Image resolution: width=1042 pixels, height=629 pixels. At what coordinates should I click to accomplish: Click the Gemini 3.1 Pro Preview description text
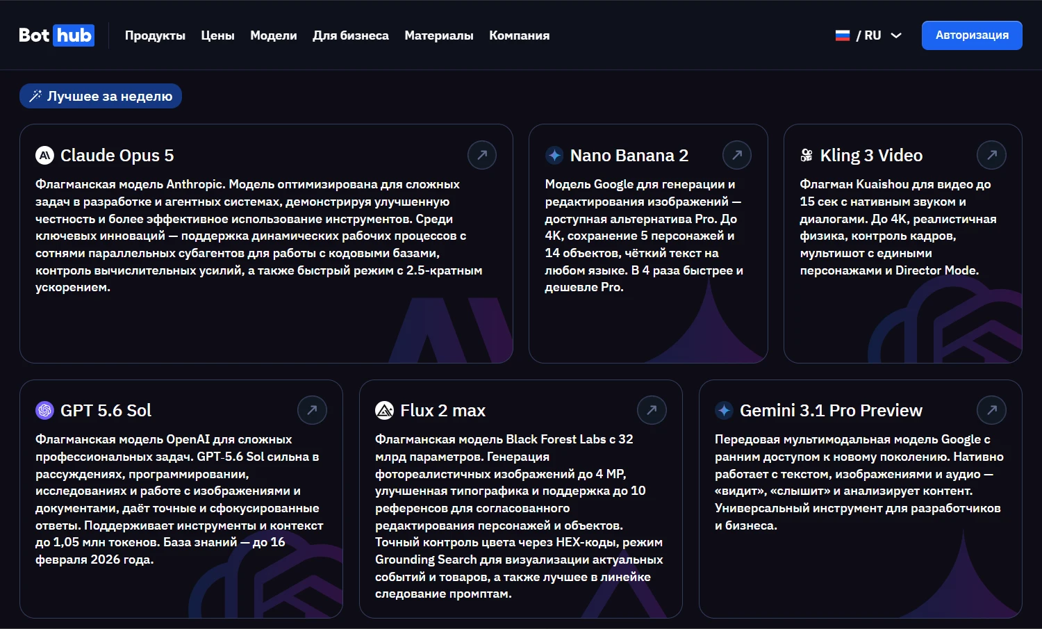(x=859, y=482)
